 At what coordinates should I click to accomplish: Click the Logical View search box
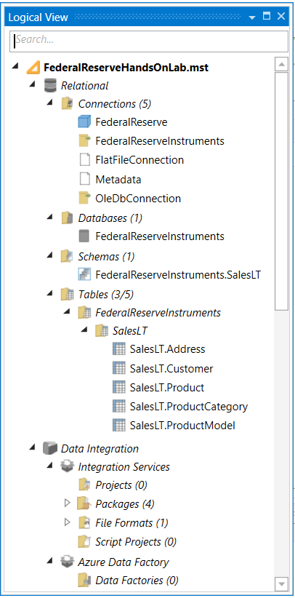(149, 41)
